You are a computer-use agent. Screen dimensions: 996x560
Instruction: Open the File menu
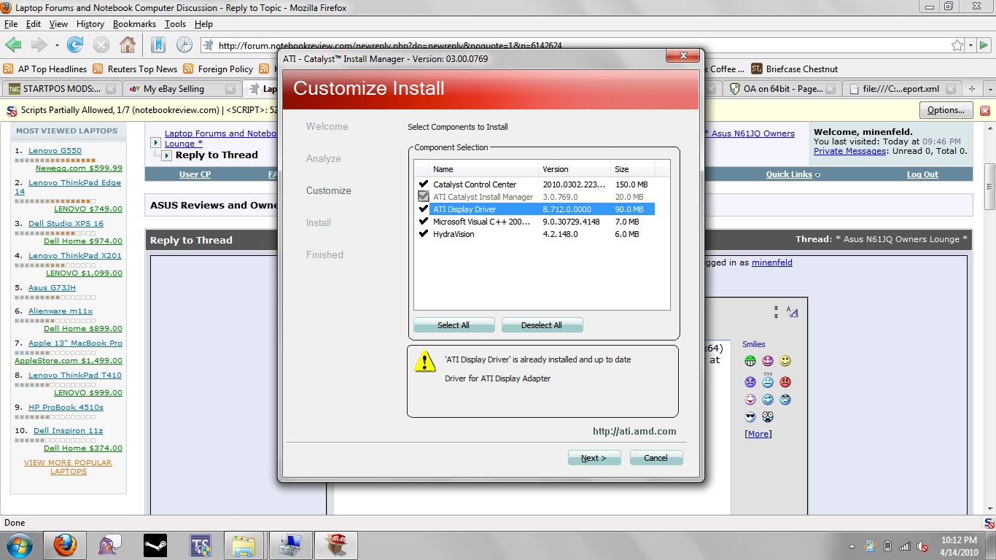(x=10, y=24)
